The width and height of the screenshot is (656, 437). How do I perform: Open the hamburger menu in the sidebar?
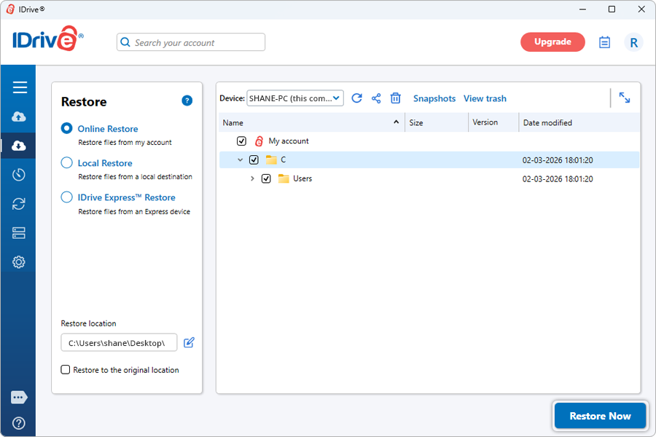click(x=20, y=87)
